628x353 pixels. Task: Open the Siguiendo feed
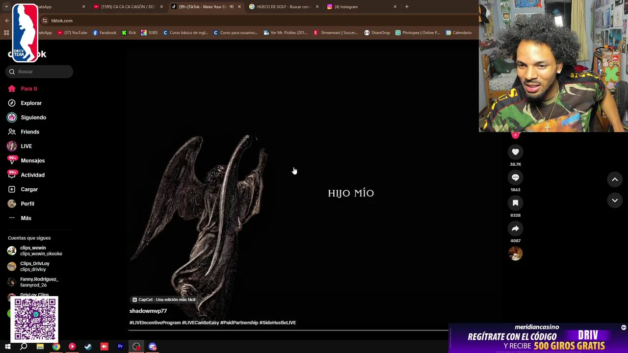[33, 118]
